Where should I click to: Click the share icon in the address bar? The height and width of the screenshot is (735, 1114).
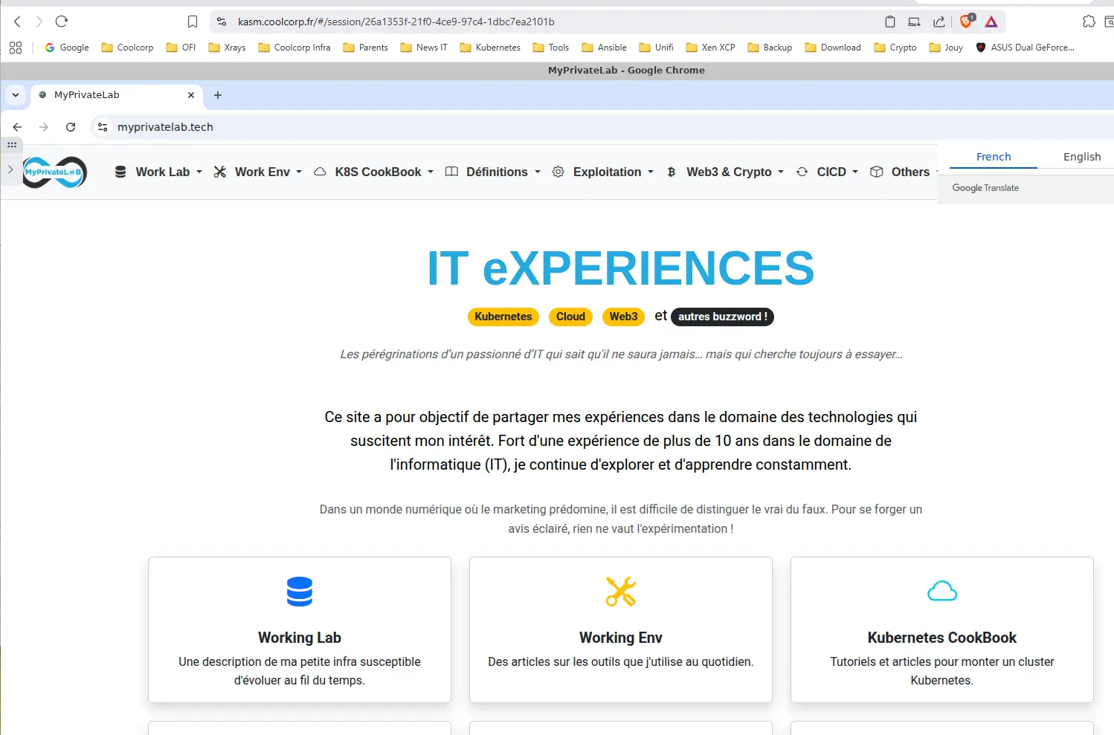pos(939,22)
